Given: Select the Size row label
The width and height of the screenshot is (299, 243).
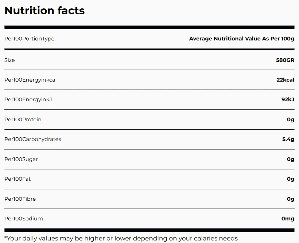Looking at the screenshot, I should coord(9,60).
